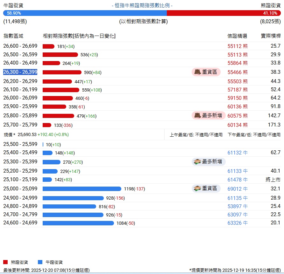
Task: Click the 相對期指張數 column header
Action: point(79,36)
